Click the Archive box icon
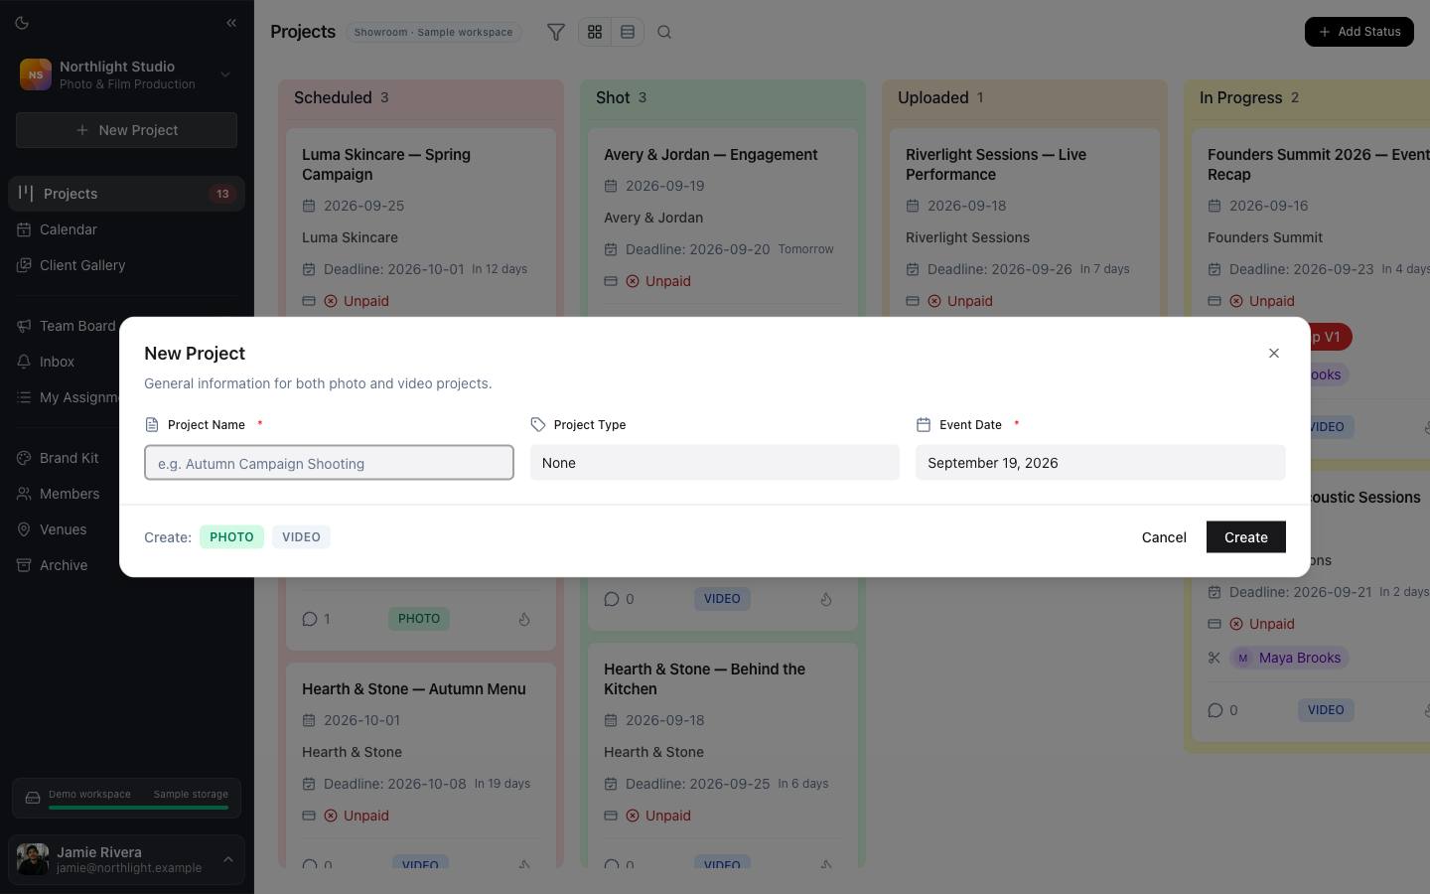The width and height of the screenshot is (1430, 894). coord(24,565)
